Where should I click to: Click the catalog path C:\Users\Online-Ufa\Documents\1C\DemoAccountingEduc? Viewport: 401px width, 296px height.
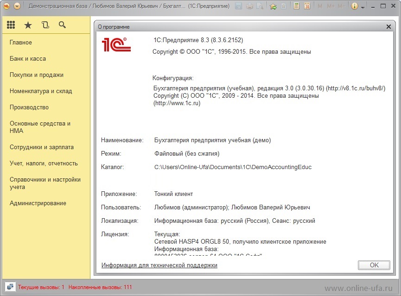click(233, 167)
